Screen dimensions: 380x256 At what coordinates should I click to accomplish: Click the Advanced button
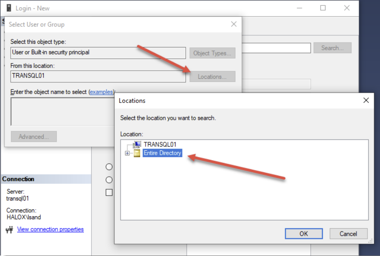coord(33,137)
